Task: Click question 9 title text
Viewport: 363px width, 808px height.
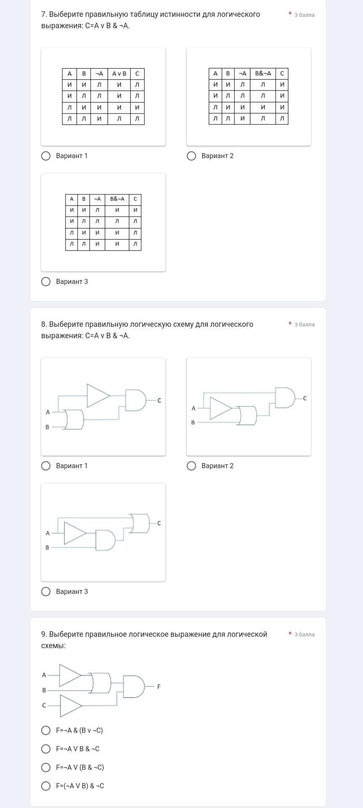Action: 154,640
